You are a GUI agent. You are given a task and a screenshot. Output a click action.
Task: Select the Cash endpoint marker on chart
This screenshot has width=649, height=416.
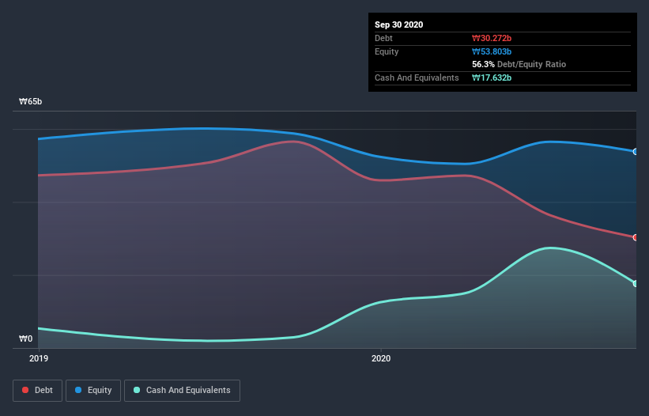(x=636, y=284)
